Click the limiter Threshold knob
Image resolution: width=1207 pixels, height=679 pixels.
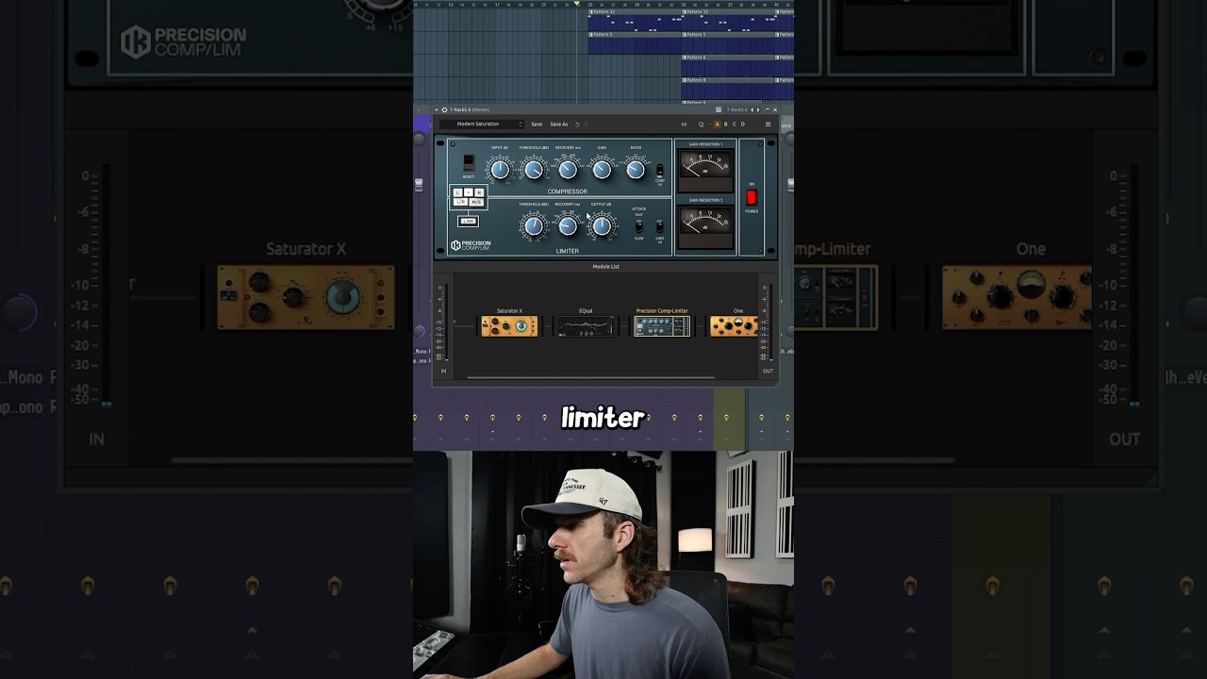tap(534, 226)
